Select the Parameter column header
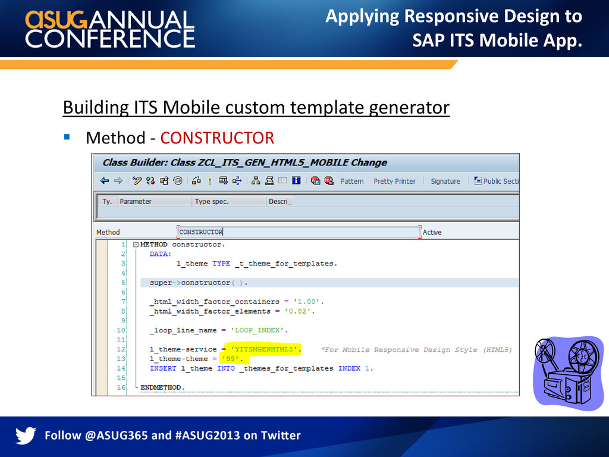The width and height of the screenshot is (609, 457). click(x=154, y=201)
